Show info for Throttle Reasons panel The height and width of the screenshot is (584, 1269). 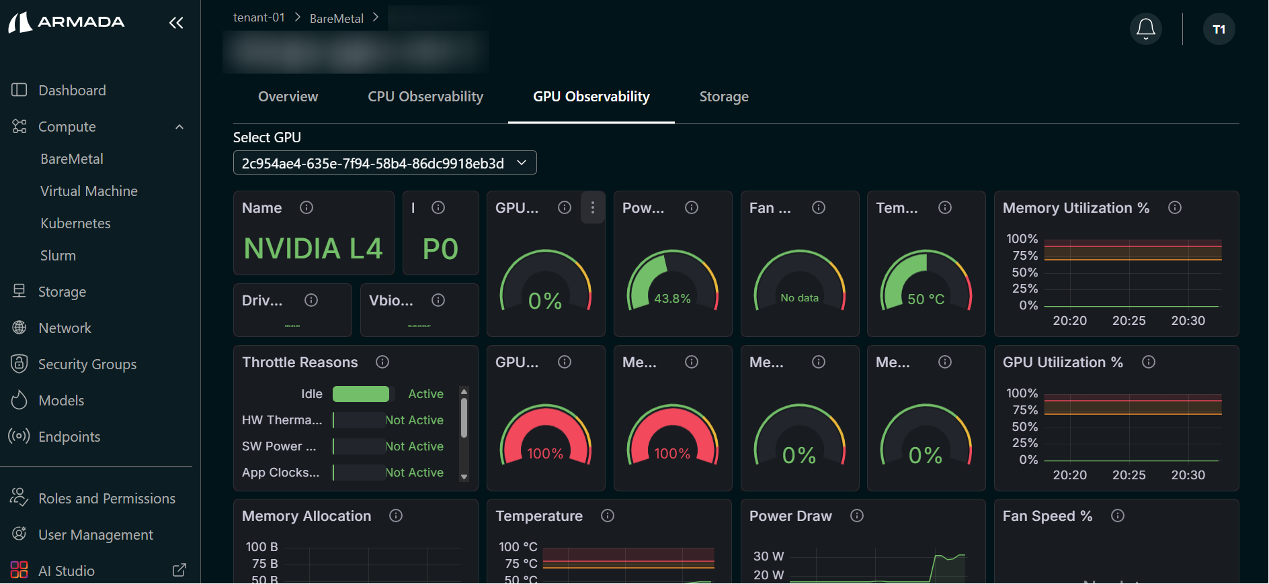point(382,362)
